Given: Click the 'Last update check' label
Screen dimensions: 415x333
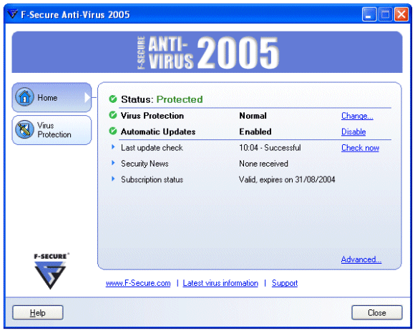Looking at the screenshot, I should [x=152, y=148].
